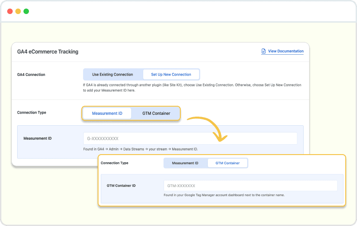The width and height of the screenshot is (357, 226).
Task: Click the GTM Container ID label
Action: coord(121,186)
